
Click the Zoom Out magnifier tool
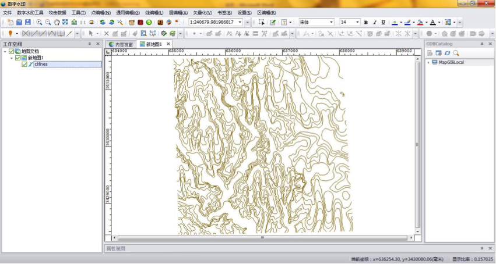pyautogui.click(x=48, y=22)
